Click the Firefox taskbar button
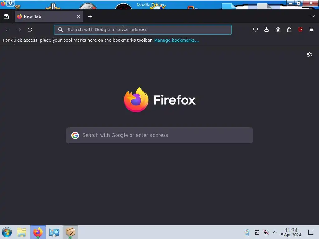The image size is (319, 239). click(38, 232)
